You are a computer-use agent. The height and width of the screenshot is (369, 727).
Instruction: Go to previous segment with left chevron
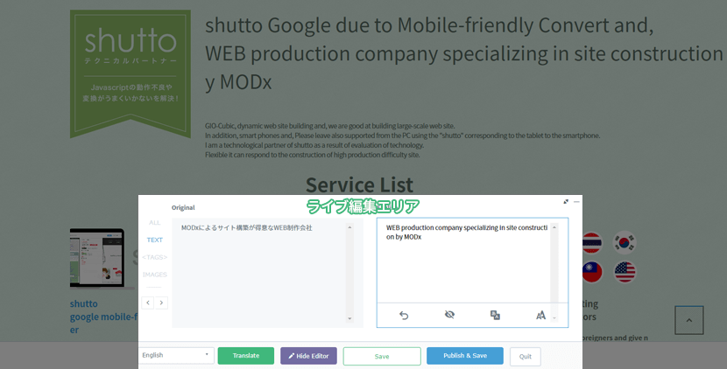[148, 303]
